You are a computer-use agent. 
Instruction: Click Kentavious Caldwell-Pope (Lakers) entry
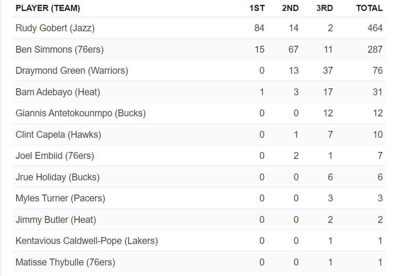click(x=86, y=241)
